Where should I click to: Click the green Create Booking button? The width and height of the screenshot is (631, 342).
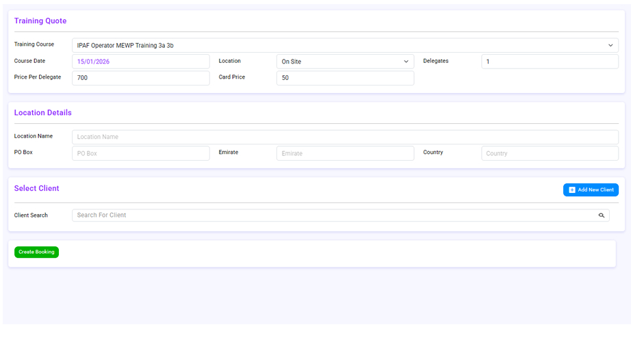pyautogui.click(x=37, y=252)
